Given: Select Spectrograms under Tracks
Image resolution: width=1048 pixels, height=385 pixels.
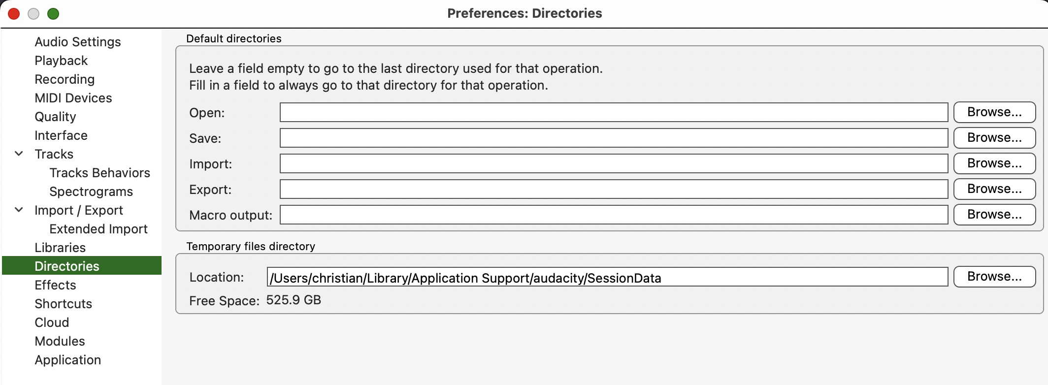Looking at the screenshot, I should 91,192.
